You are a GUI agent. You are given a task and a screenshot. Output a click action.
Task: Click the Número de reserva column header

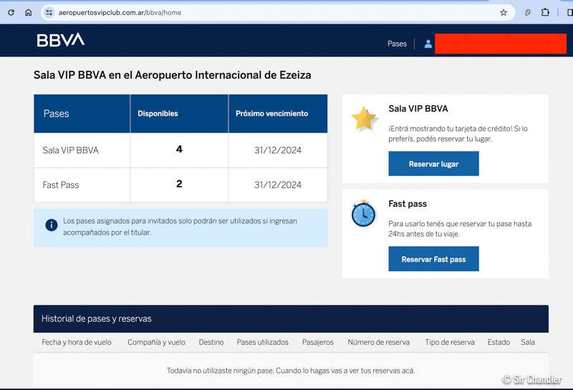(378, 342)
